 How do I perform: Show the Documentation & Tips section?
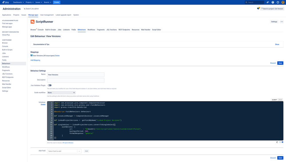coord(277,44)
